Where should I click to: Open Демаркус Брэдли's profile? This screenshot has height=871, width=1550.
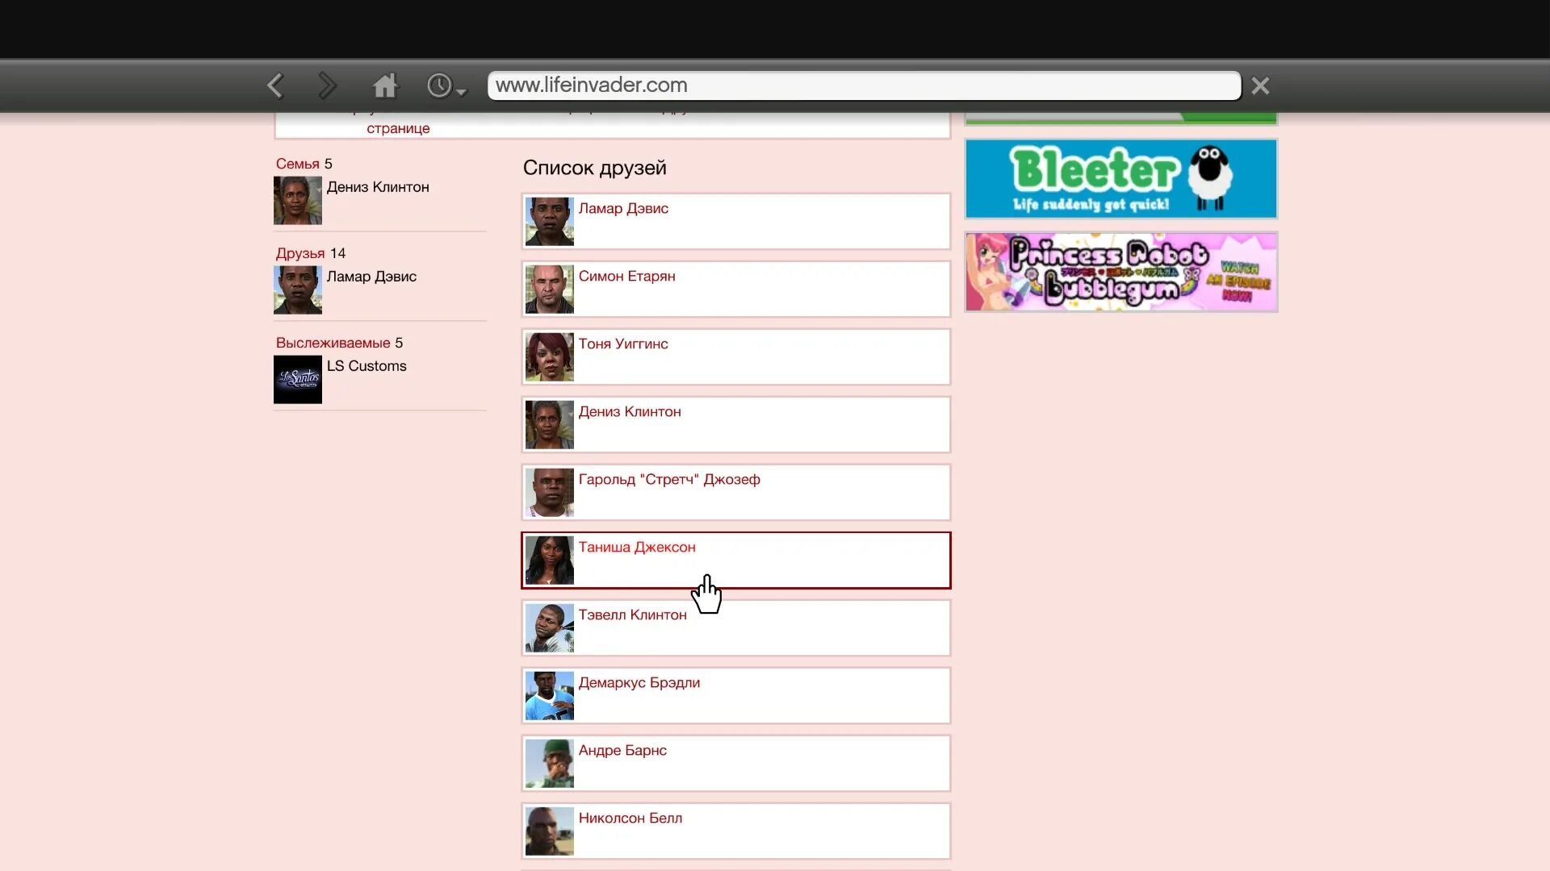pos(639,683)
